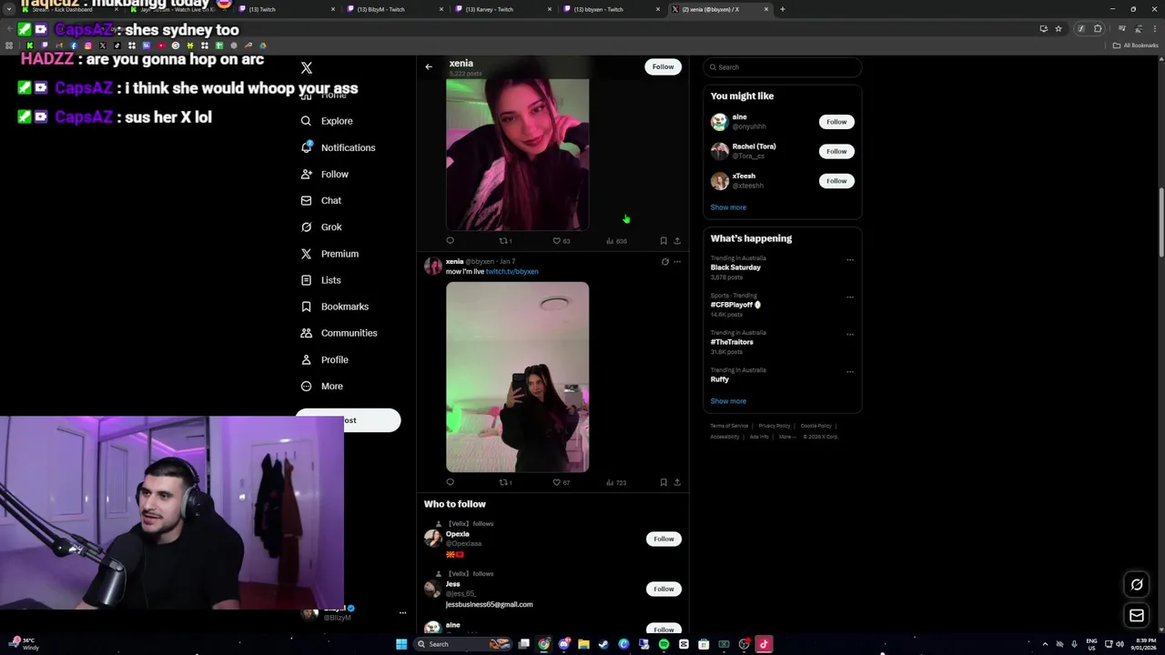Image resolution: width=1165 pixels, height=655 pixels.
Task: Follow aine in You might like
Action: 836,122
